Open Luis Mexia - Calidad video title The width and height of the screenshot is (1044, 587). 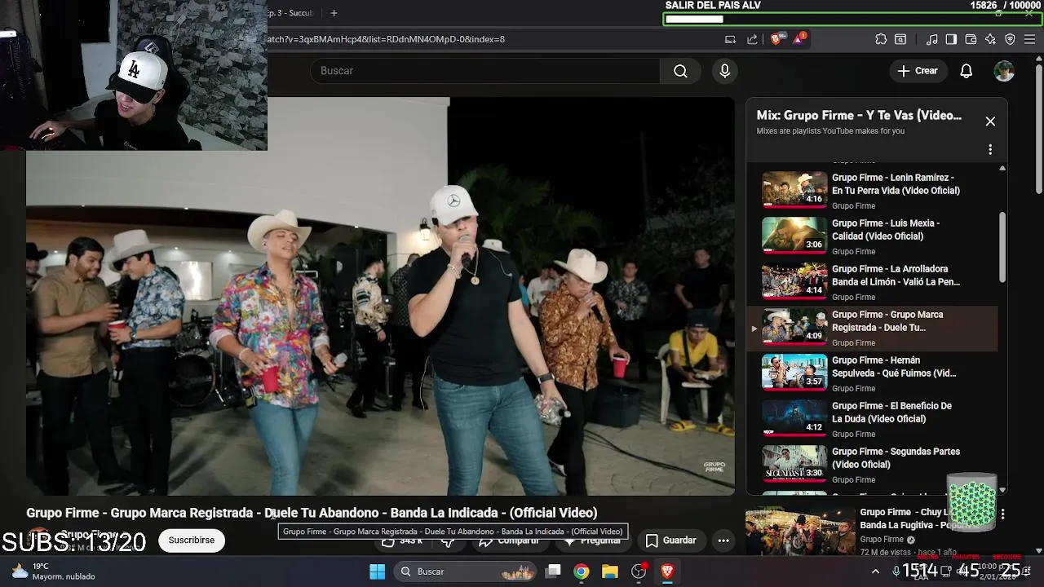886,230
